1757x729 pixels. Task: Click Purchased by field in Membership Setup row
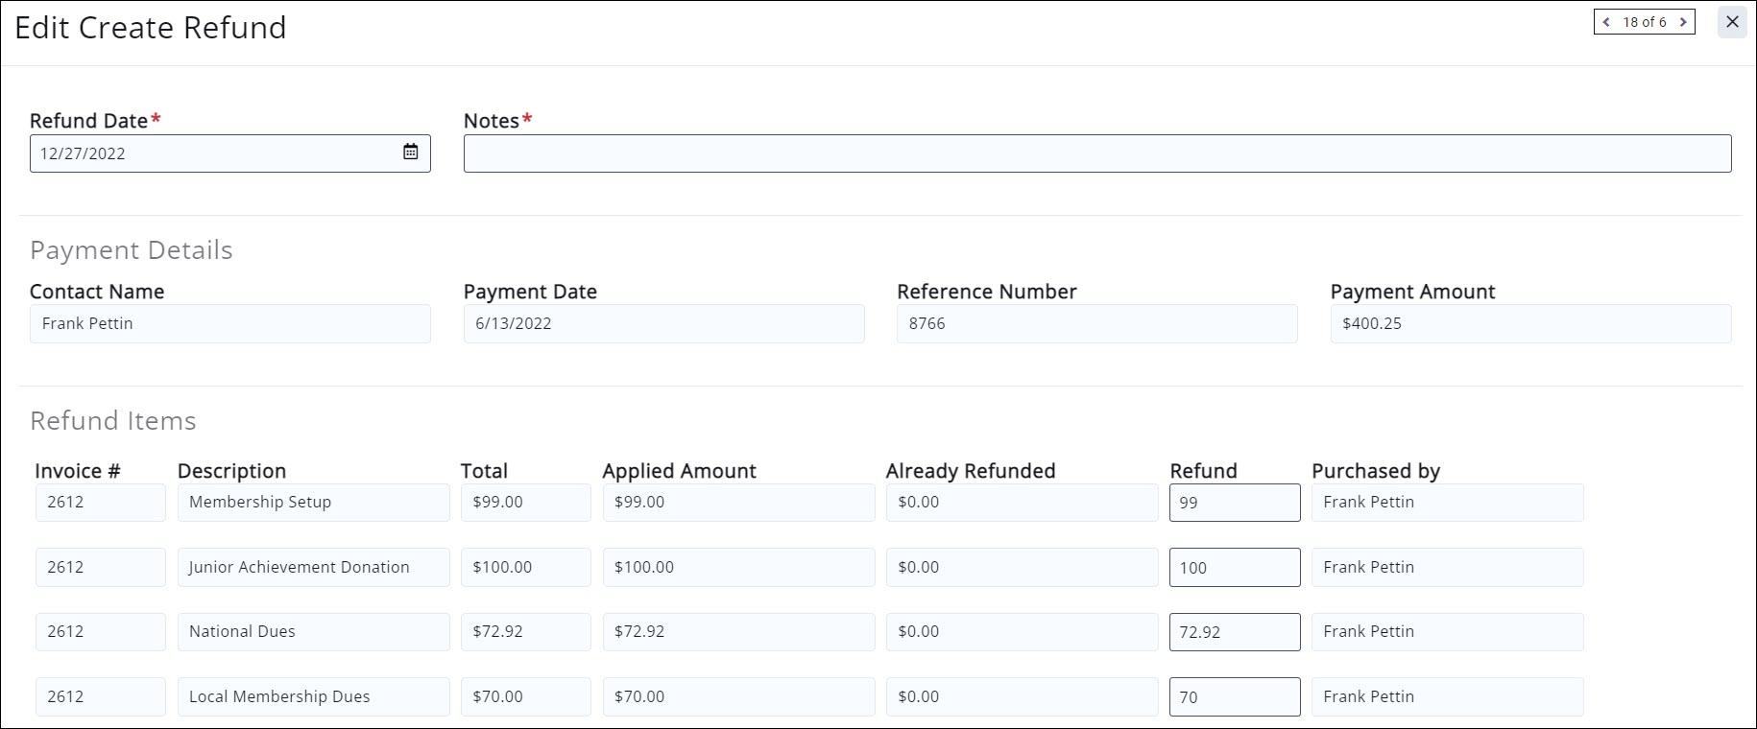(x=1447, y=503)
